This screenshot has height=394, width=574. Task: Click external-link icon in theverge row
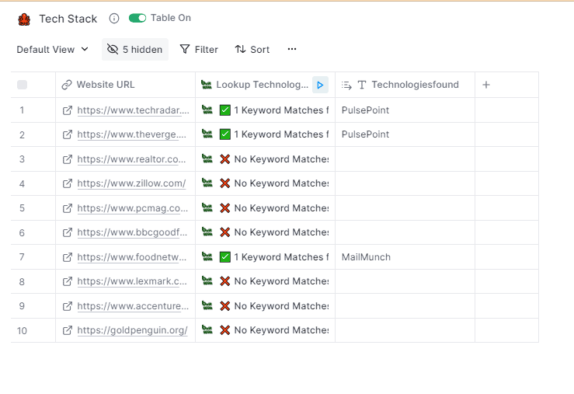(x=68, y=134)
